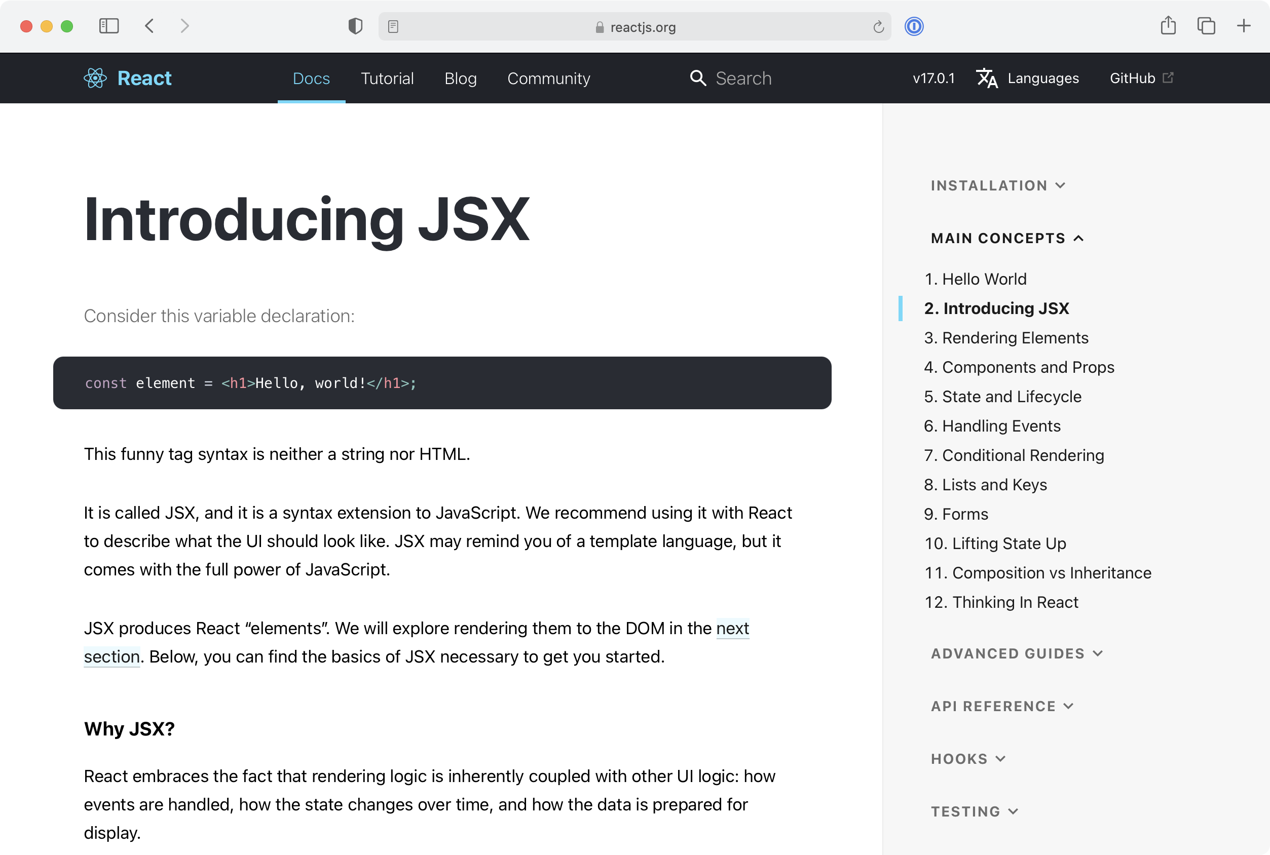Viewport: 1270px width, 855px height.
Task: Open the privacy report shield icon
Action: (x=355, y=26)
